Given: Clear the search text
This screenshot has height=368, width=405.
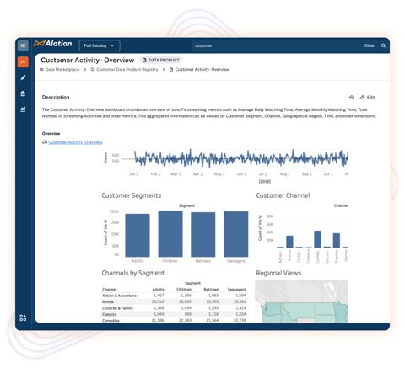Looking at the screenshot, I should click(x=369, y=45).
